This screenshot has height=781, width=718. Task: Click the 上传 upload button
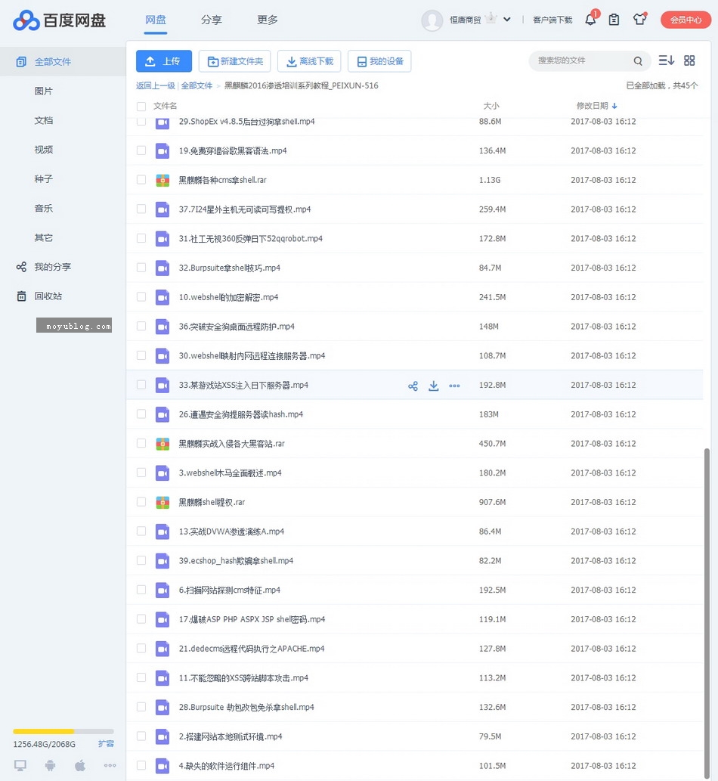coord(164,61)
